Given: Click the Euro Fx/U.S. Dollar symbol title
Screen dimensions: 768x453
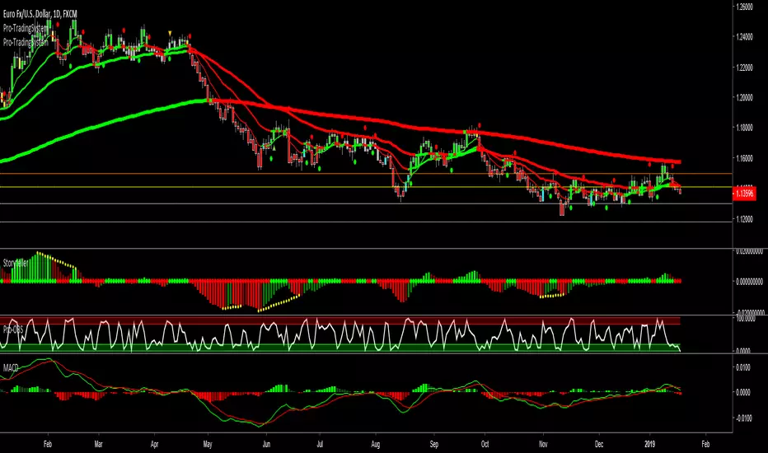Looking at the screenshot, I should coord(40,14).
